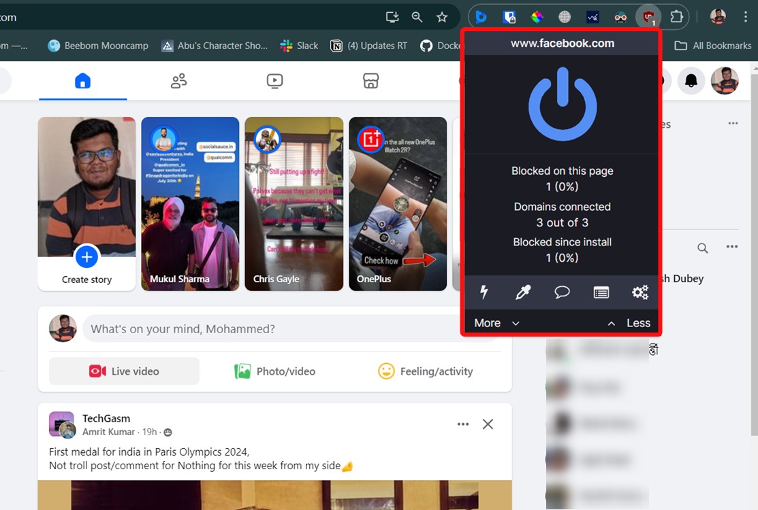Open uBlock dashboard gears icon

click(x=639, y=292)
